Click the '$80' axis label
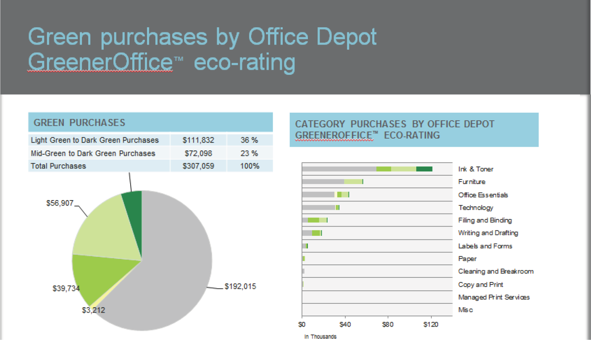The image size is (591, 340). [388, 324]
